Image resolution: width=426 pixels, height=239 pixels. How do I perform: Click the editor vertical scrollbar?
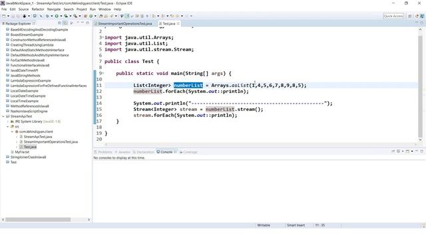tap(420, 87)
